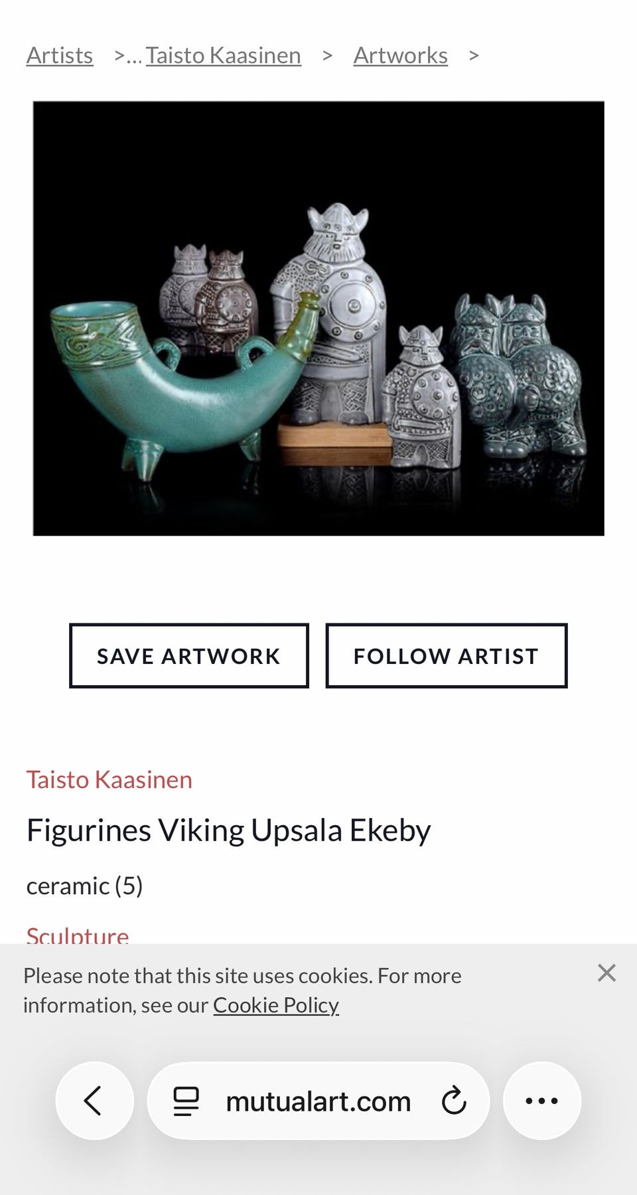Click the ellipsis in the breadcrumb trail
Viewport: 637px width, 1195px height.
[134, 57]
